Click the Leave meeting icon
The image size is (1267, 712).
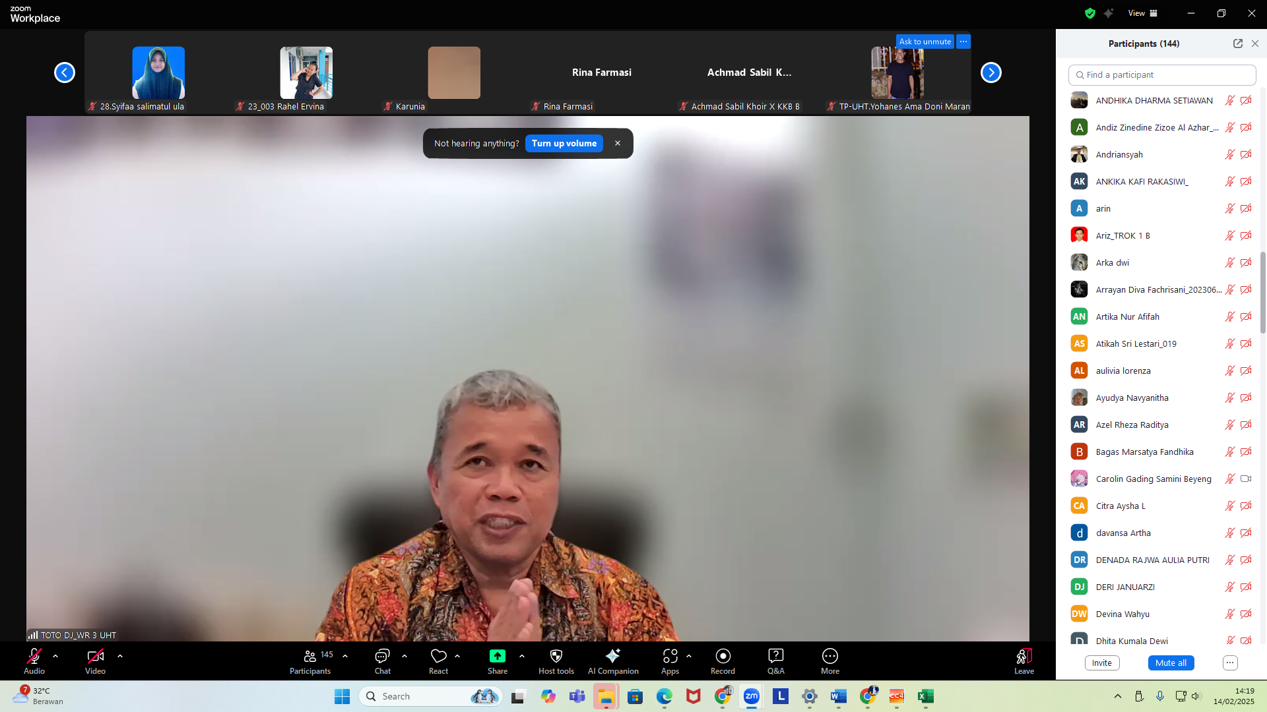[x=1023, y=656]
